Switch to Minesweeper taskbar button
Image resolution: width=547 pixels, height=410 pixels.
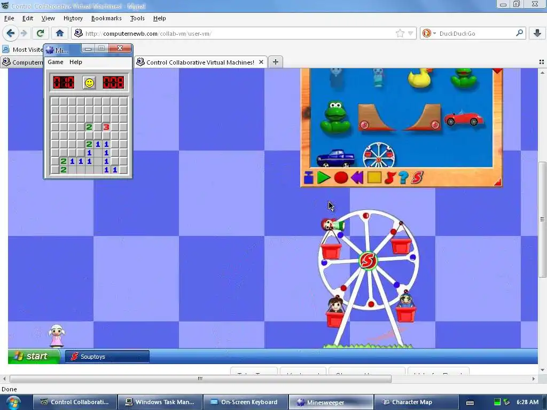[x=331, y=402]
